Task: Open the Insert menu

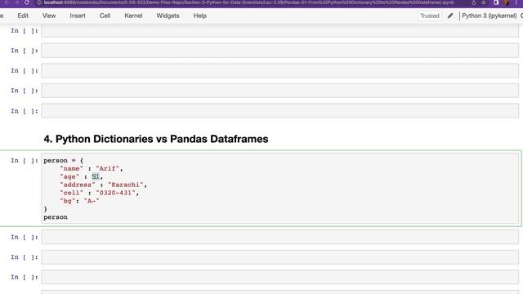Action: coord(78,16)
